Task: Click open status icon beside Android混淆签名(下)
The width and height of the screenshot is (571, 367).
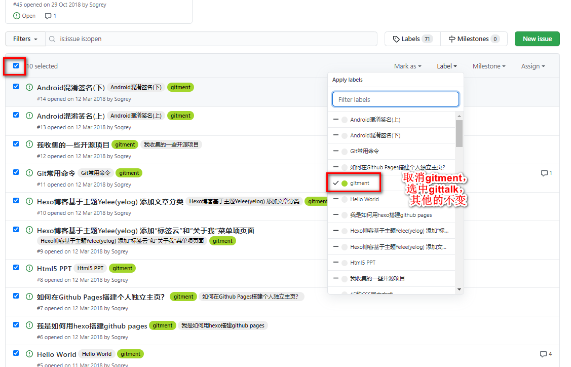Action: coord(29,87)
